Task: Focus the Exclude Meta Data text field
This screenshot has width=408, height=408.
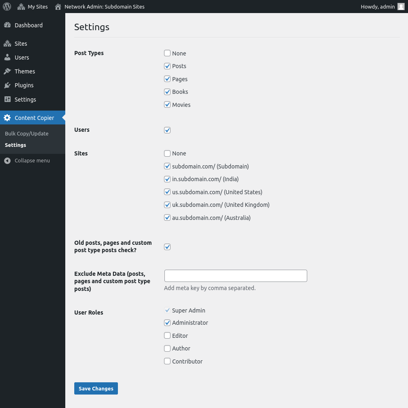Action: tap(235, 276)
